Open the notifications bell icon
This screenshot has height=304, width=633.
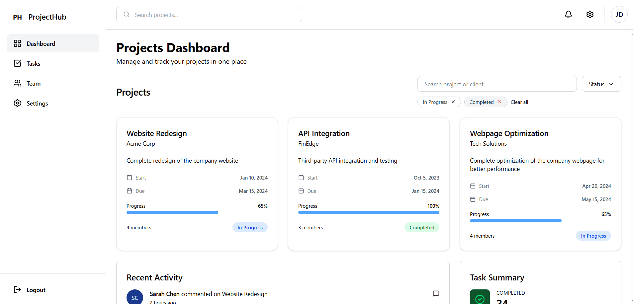(568, 14)
